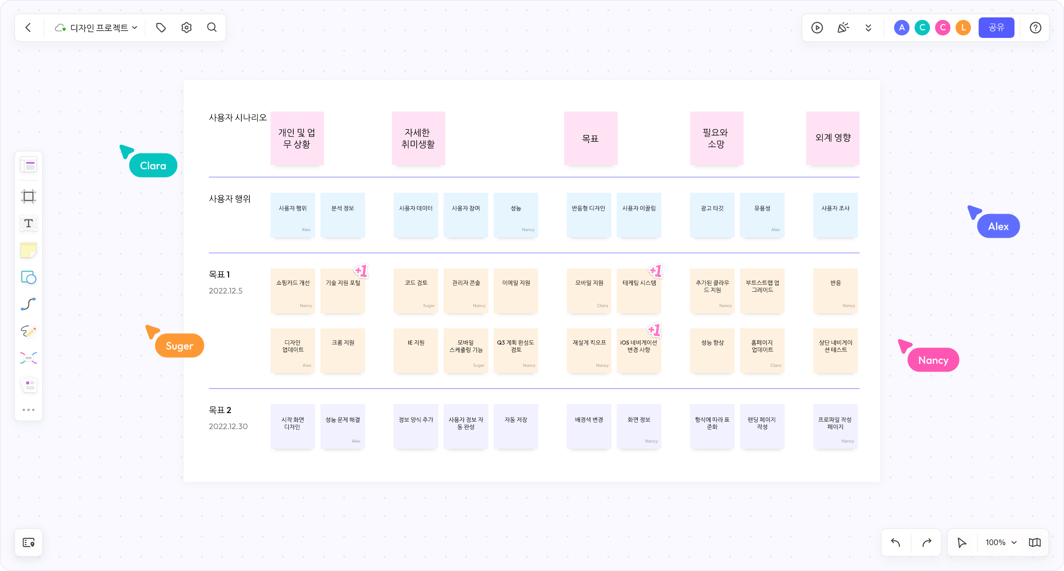Open the 100% zoom dropdown
This screenshot has height=571, width=1064.
pos(1001,542)
